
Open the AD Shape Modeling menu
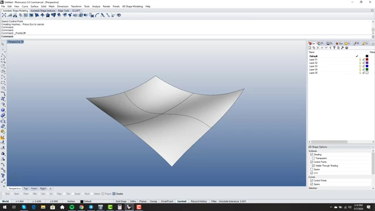[x=132, y=6]
